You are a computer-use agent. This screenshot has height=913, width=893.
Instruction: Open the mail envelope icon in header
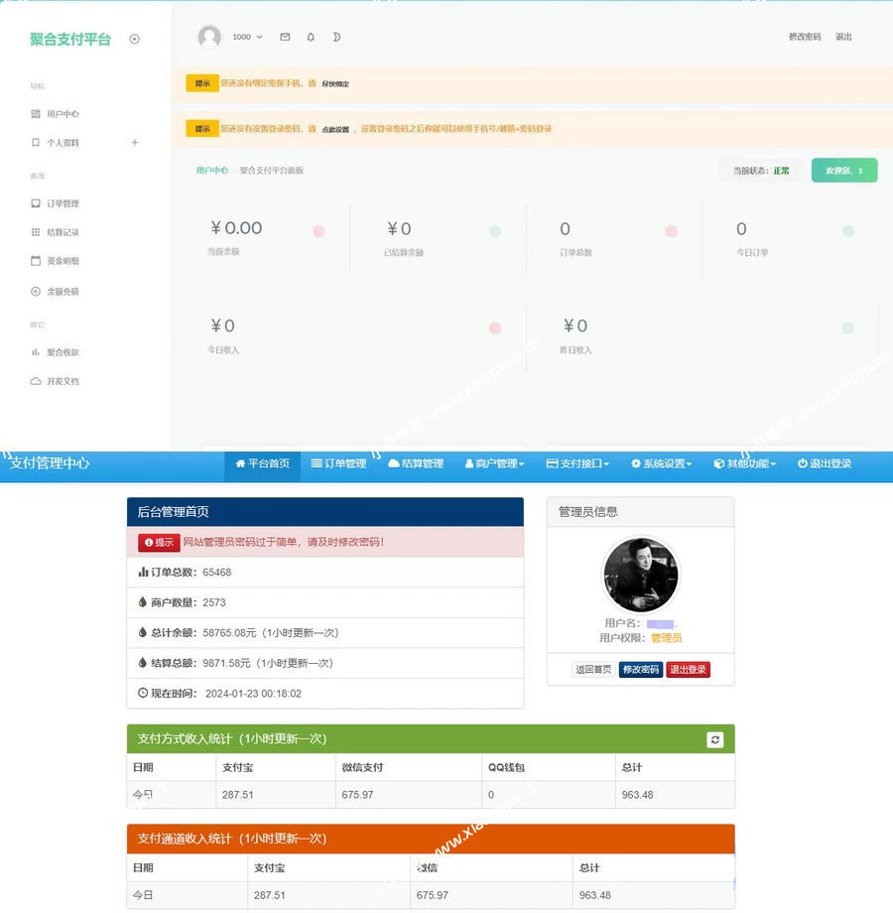click(285, 38)
